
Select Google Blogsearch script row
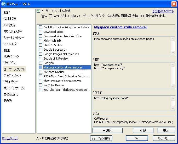point(55,50)
